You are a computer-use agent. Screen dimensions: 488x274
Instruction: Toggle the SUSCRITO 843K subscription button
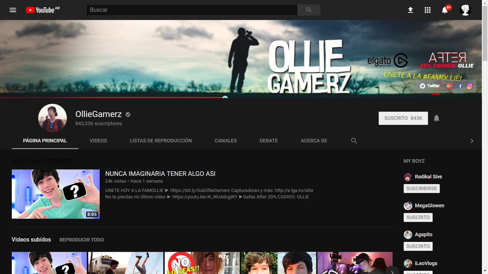tap(403, 118)
